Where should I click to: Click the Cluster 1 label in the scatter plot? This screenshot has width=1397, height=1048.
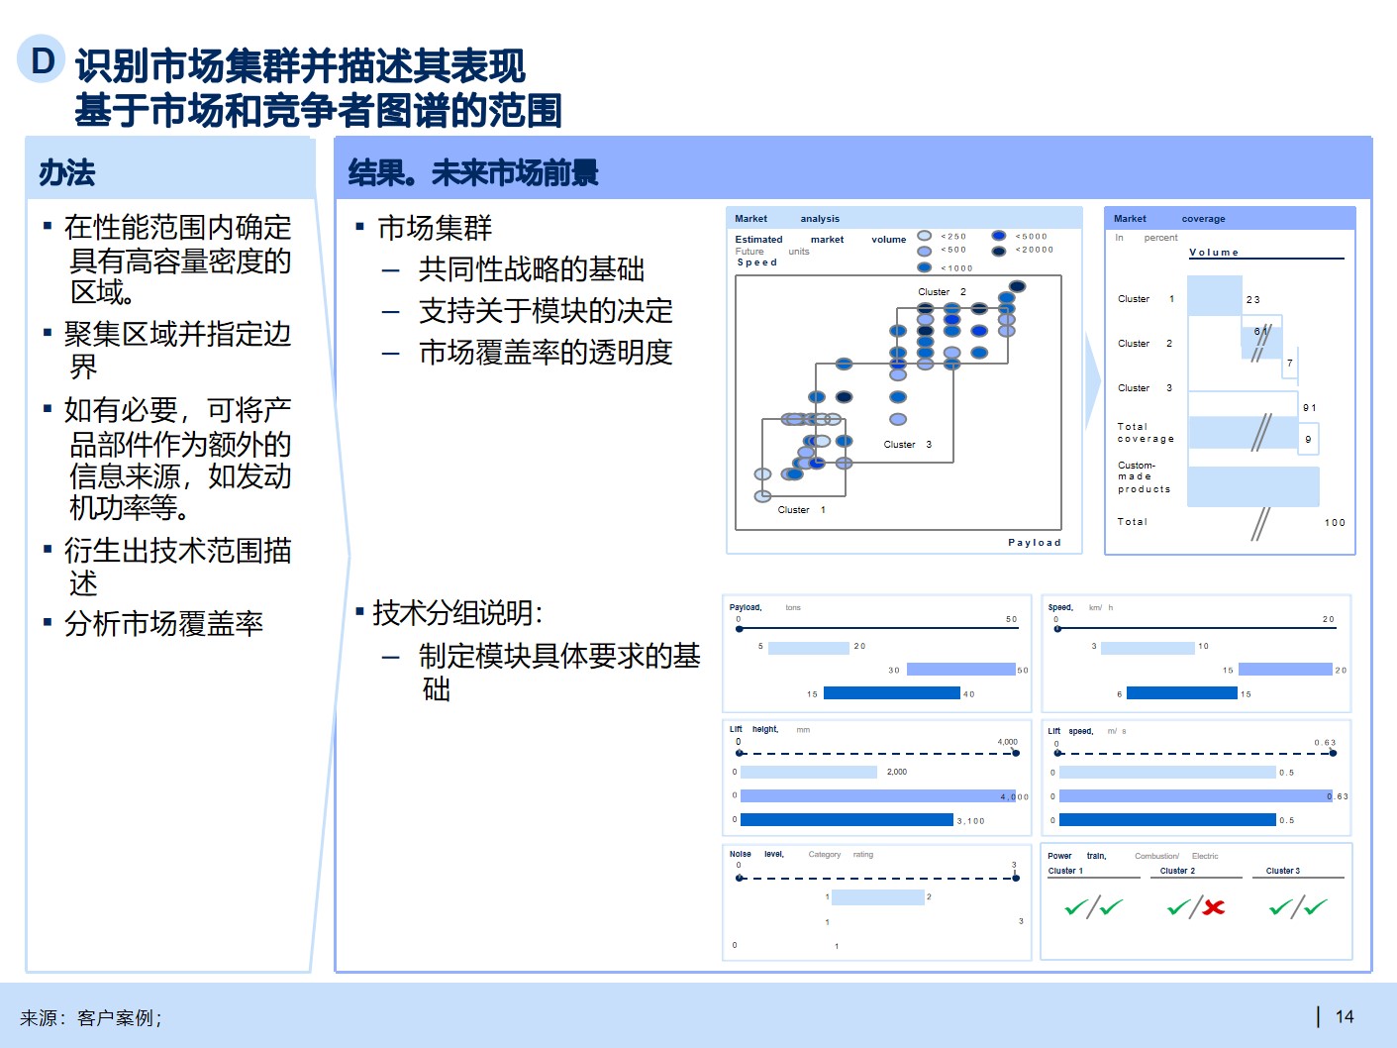802,510
